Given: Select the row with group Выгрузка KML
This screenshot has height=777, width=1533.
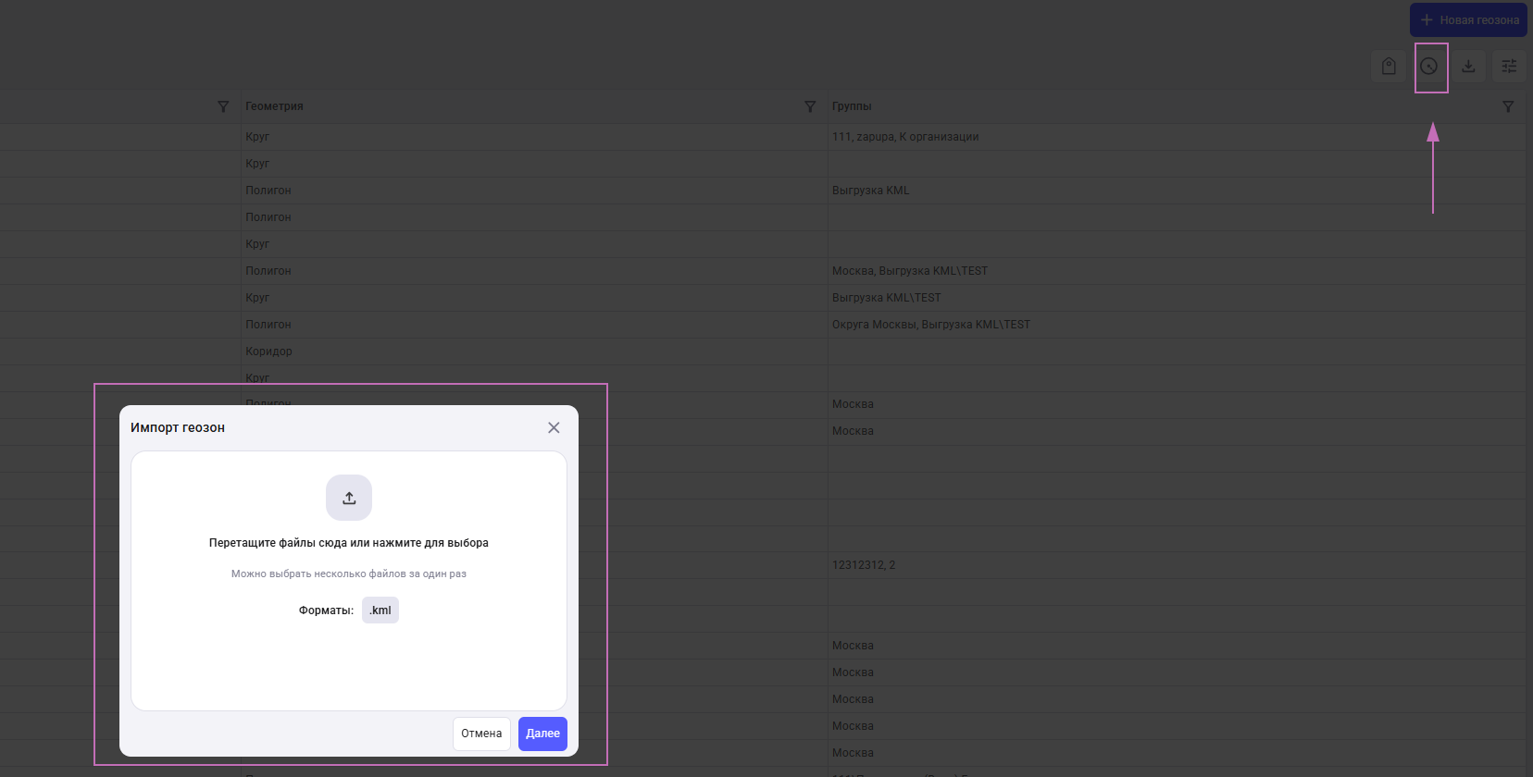Looking at the screenshot, I should [x=870, y=191].
